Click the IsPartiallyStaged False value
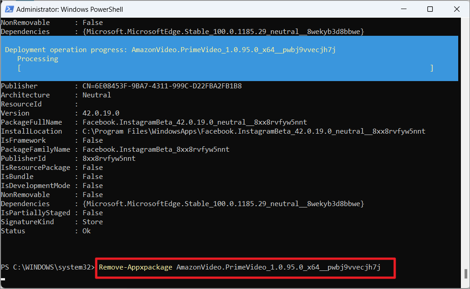 pos(93,213)
